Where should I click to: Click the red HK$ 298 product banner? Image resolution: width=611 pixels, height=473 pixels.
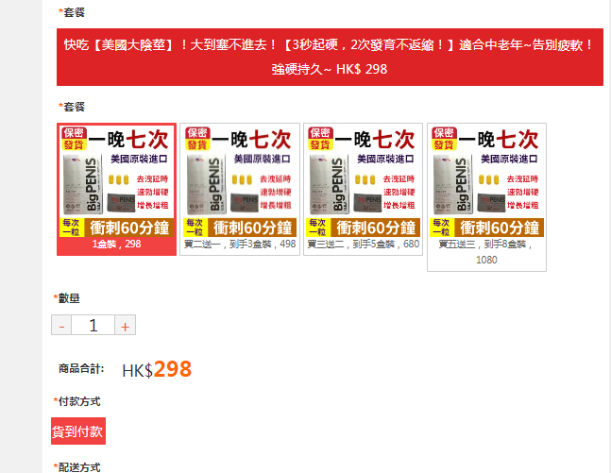click(x=330, y=57)
